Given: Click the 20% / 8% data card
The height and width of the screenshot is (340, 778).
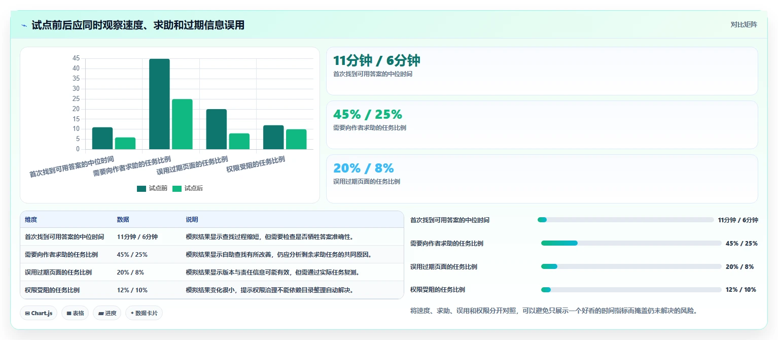Looking at the screenshot, I should click(x=542, y=179).
